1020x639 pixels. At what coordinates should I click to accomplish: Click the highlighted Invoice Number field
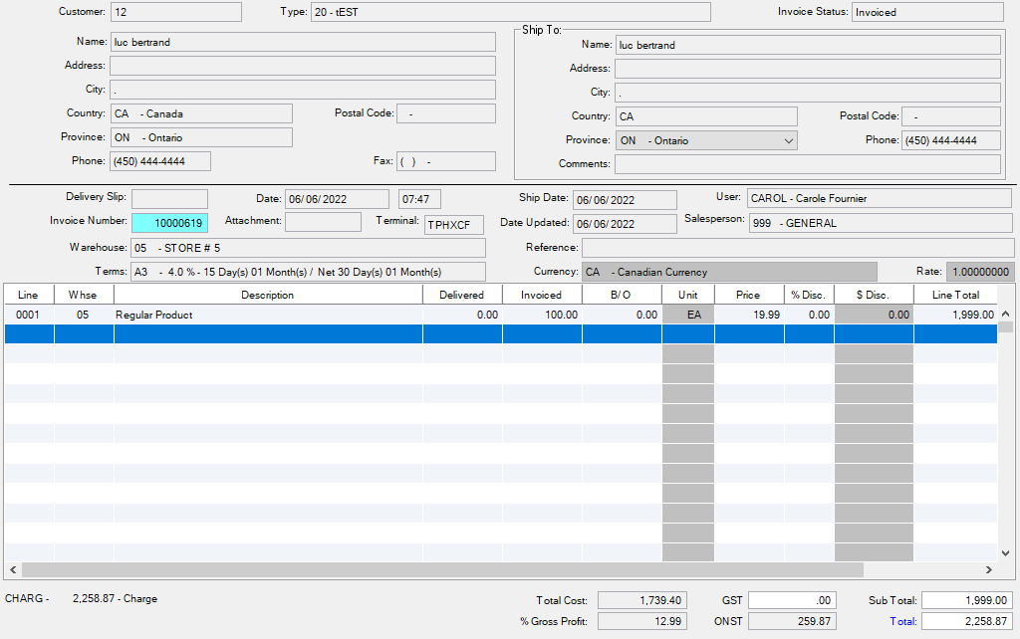tap(169, 223)
